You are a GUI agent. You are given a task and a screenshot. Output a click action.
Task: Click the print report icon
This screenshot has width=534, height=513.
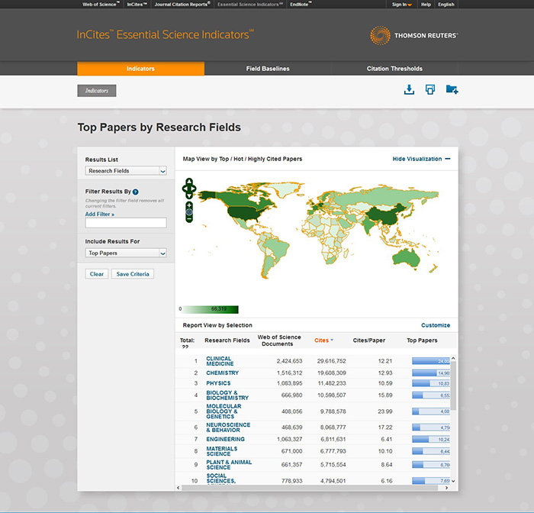tap(430, 89)
